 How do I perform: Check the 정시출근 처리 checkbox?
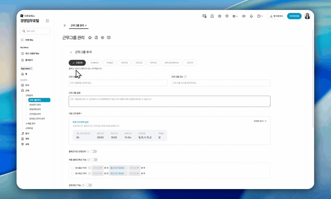coord(72,168)
